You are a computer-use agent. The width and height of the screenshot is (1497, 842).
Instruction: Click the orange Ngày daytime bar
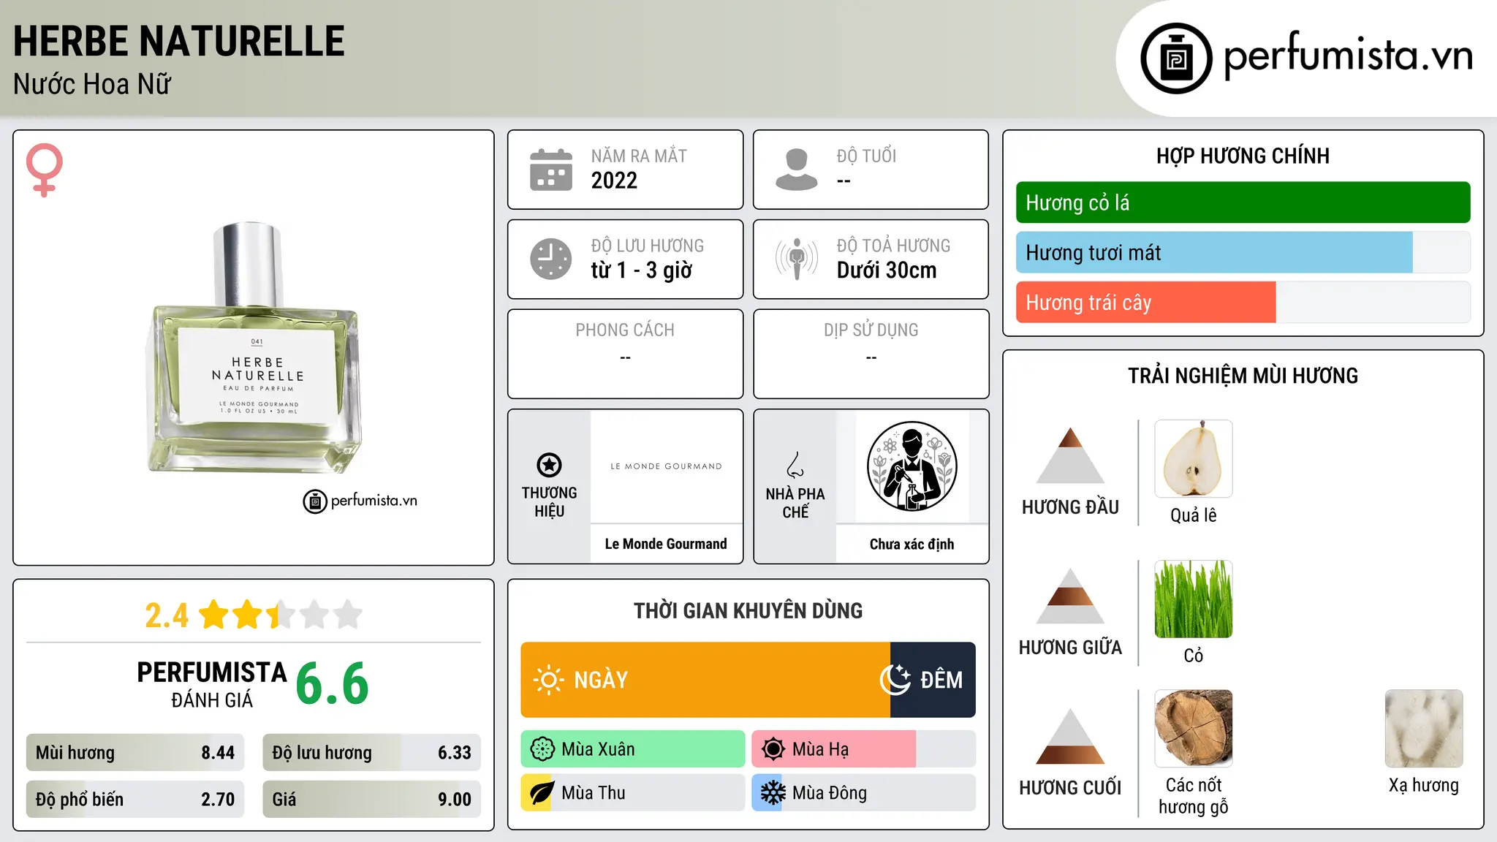(705, 680)
